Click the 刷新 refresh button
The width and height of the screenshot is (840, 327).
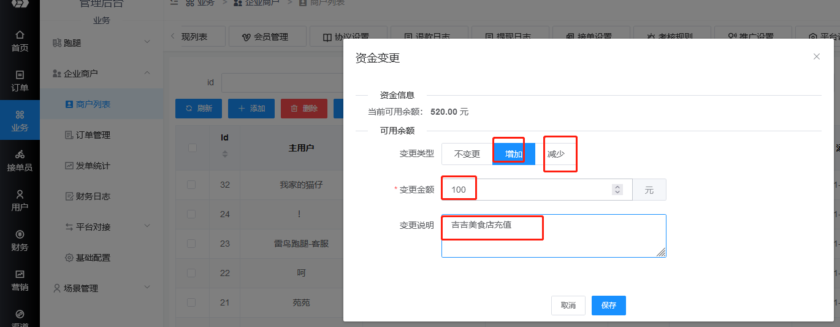199,109
